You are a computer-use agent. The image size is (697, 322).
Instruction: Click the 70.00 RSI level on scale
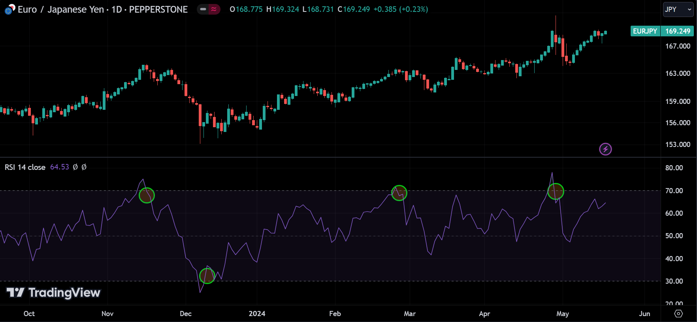[x=674, y=190]
